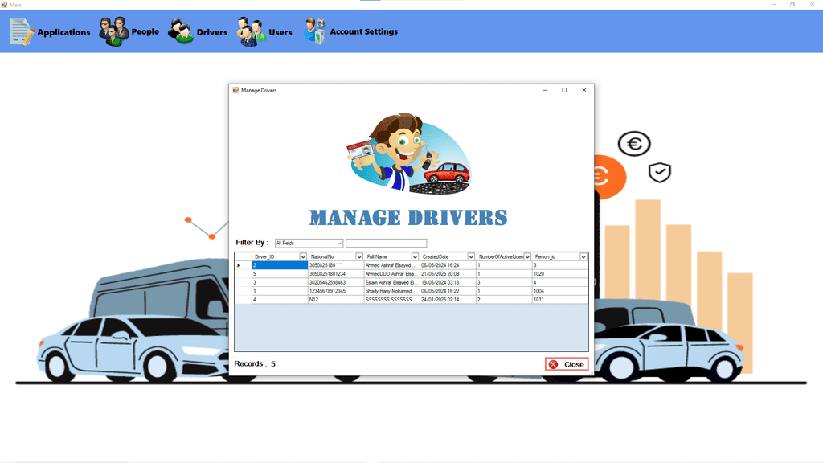Click the red X icon on Close button
The width and height of the screenshot is (823, 463).
(553, 364)
